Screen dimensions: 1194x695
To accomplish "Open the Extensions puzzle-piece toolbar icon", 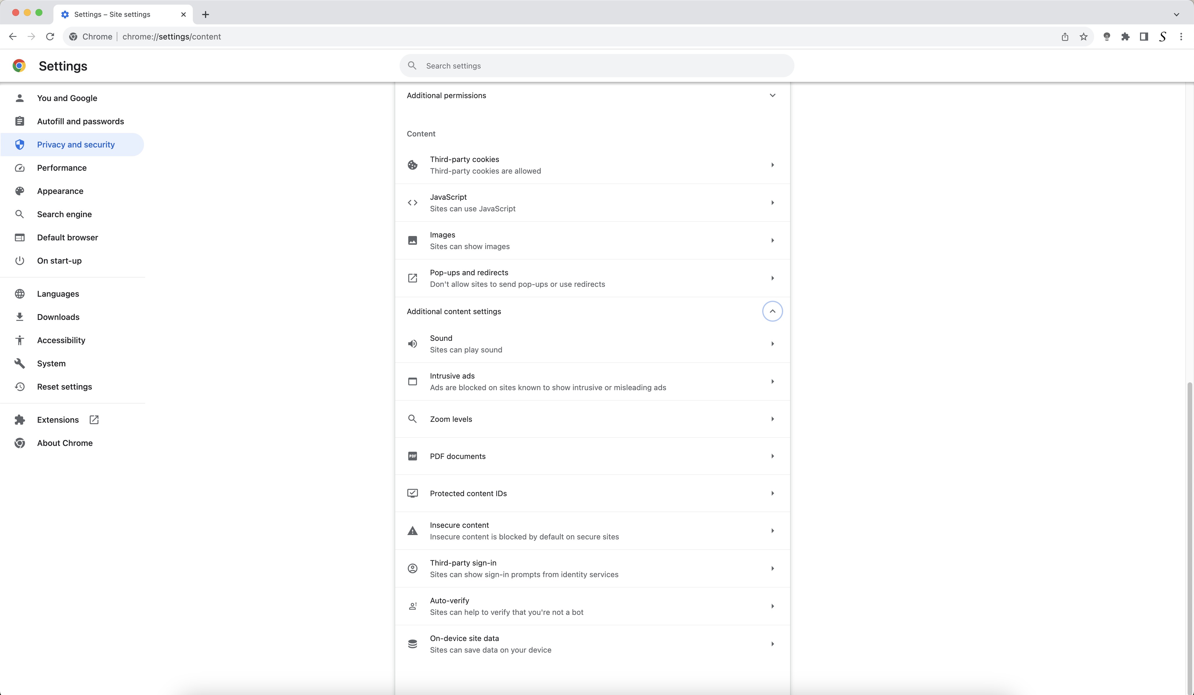I will (x=1125, y=37).
